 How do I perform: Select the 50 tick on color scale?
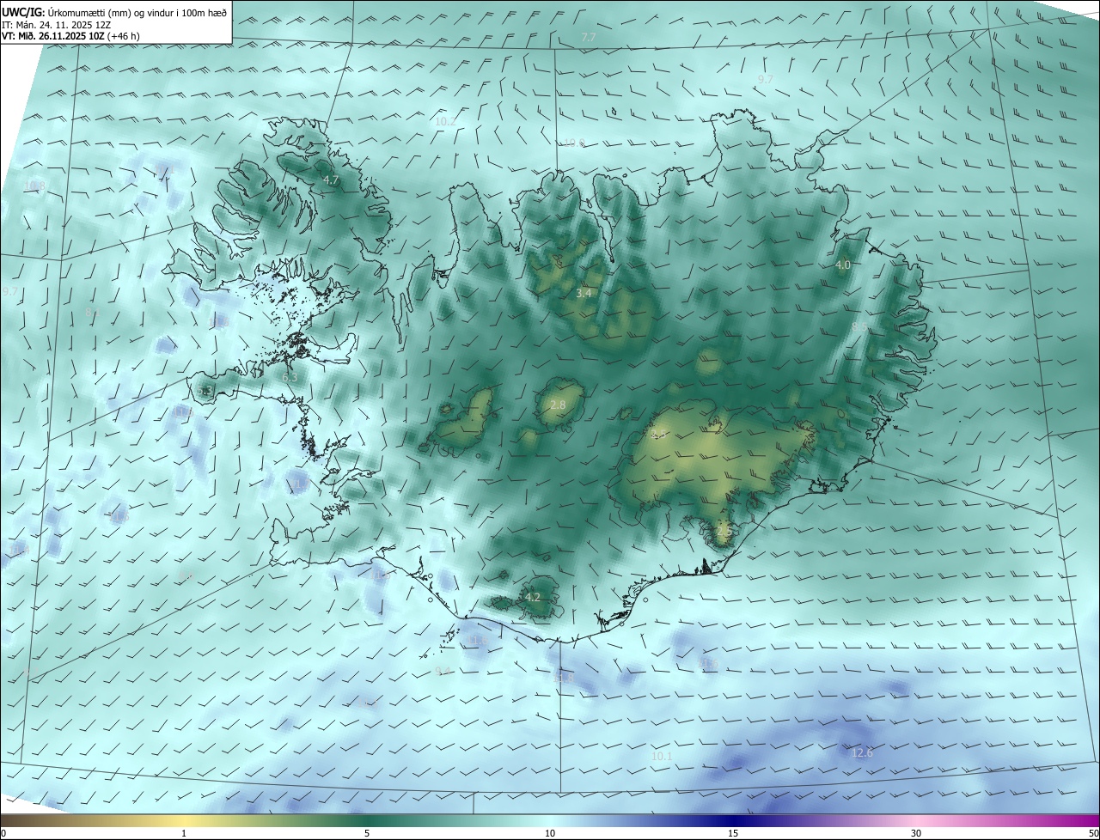point(1093,833)
